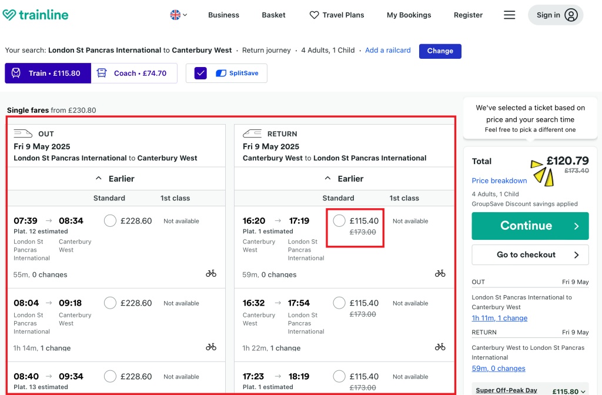Click the UK flag language icon
Image resolution: width=602 pixels, height=395 pixels.
coord(175,15)
